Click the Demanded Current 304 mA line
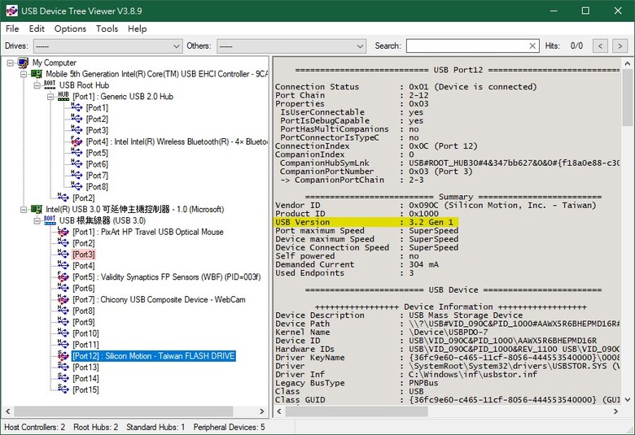This screenshot has width=635, height=435. [357, 264]
